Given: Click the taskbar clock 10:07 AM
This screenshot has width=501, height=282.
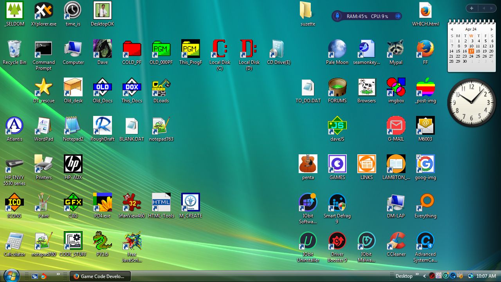Looking at the screenshot, I should tap(486, 276).
